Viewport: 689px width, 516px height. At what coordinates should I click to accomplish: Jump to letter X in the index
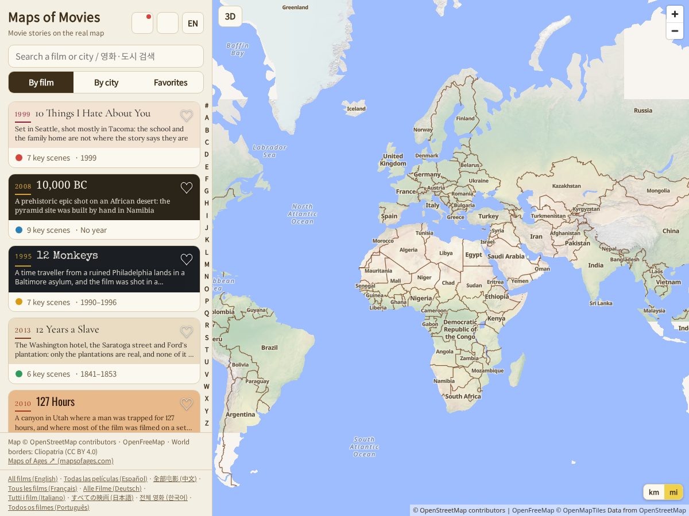pyautogui.click(x=207, y=398)
